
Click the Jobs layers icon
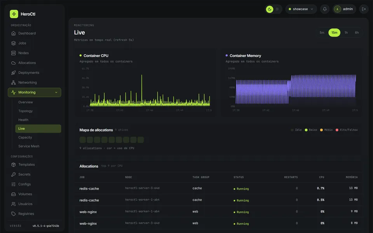13,43
